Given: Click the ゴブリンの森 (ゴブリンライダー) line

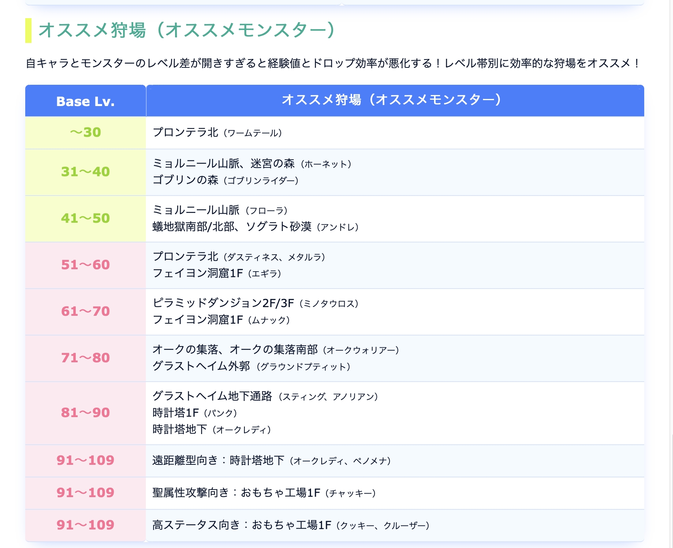Looking at the screenshot, I should 226,180.
